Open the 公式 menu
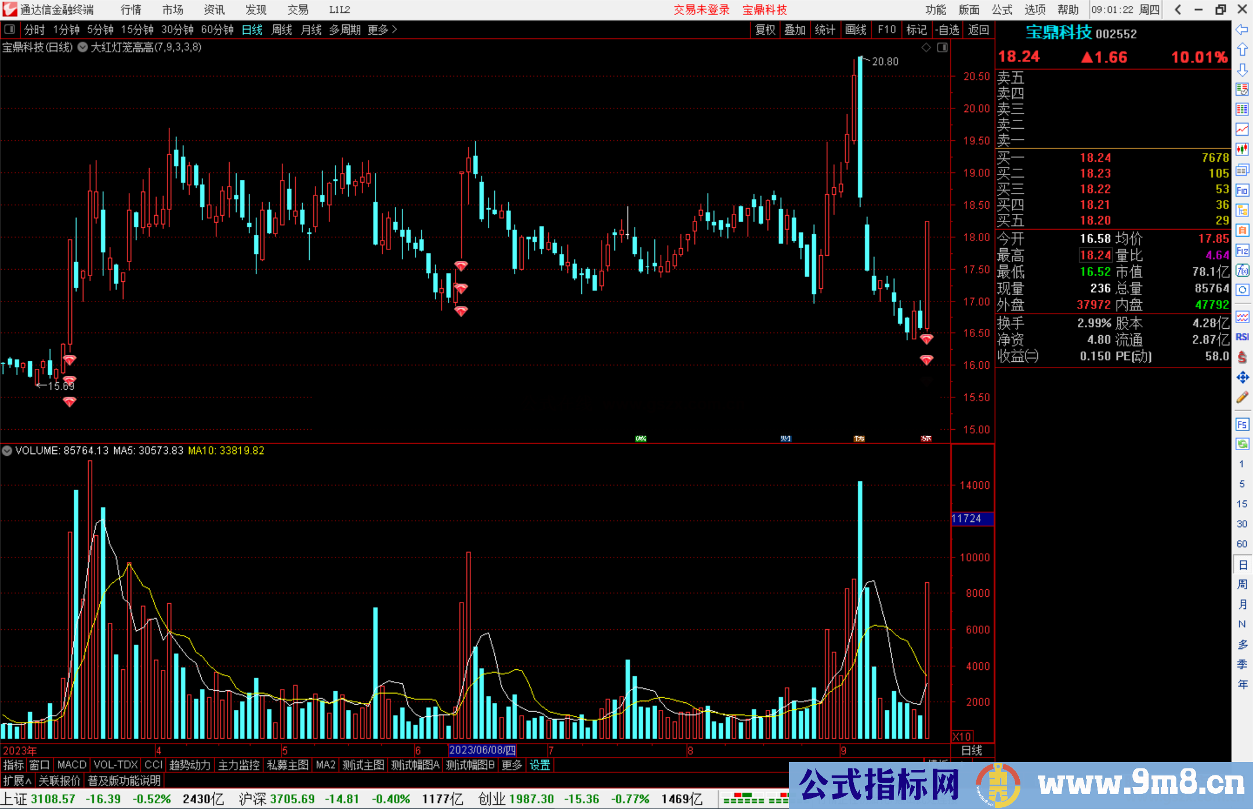 click(x=1002, y=10)
